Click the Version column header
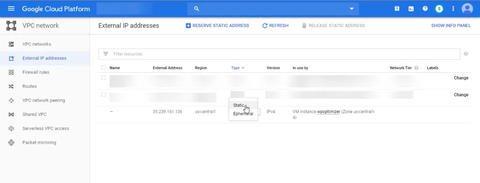 pos(273,68)
